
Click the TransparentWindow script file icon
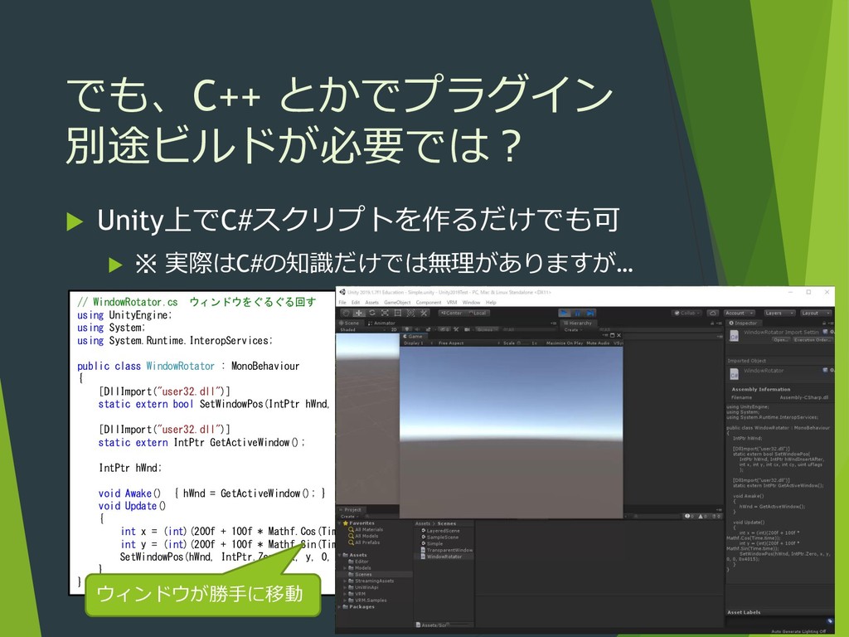tap(424, 550)
